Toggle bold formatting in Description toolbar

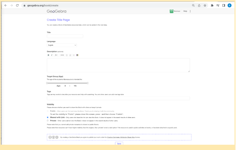48,55
